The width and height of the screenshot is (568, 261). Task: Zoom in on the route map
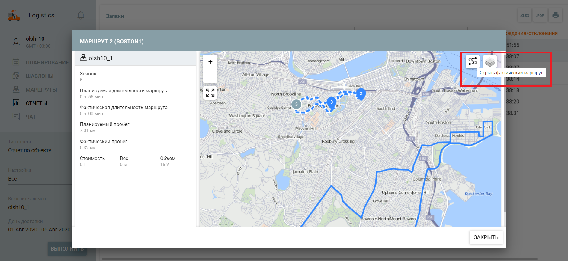pyautogui.click(x=210, y=62)
